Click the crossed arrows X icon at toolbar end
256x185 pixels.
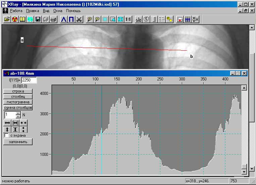point(195,19)
